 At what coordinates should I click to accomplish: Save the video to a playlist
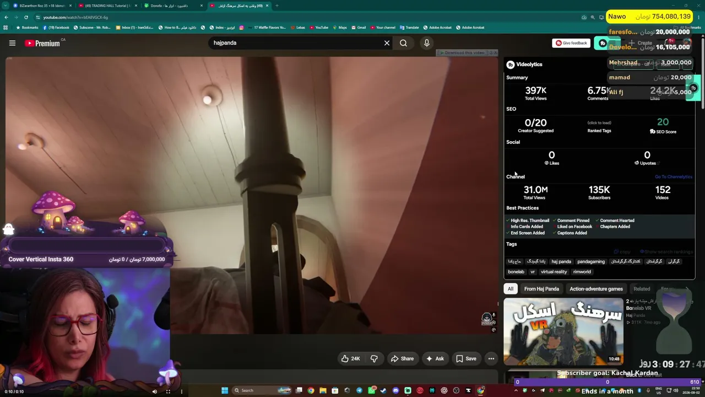(x=466, y=358)
